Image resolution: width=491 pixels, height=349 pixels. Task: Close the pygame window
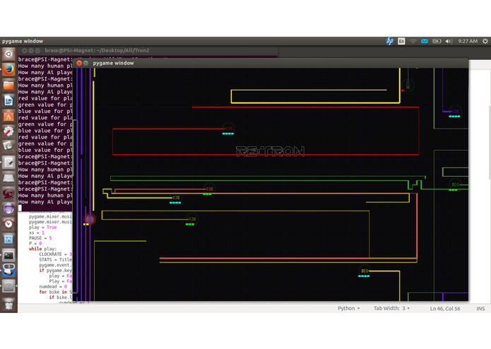pos(79,63)
